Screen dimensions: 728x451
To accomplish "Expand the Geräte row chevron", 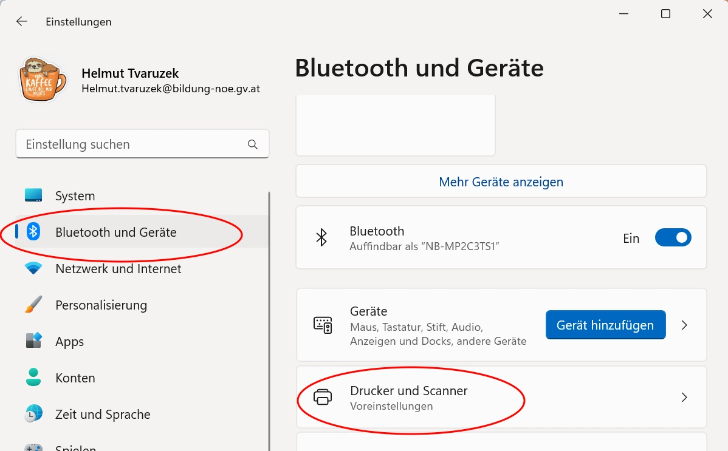I will coord(684,325).
